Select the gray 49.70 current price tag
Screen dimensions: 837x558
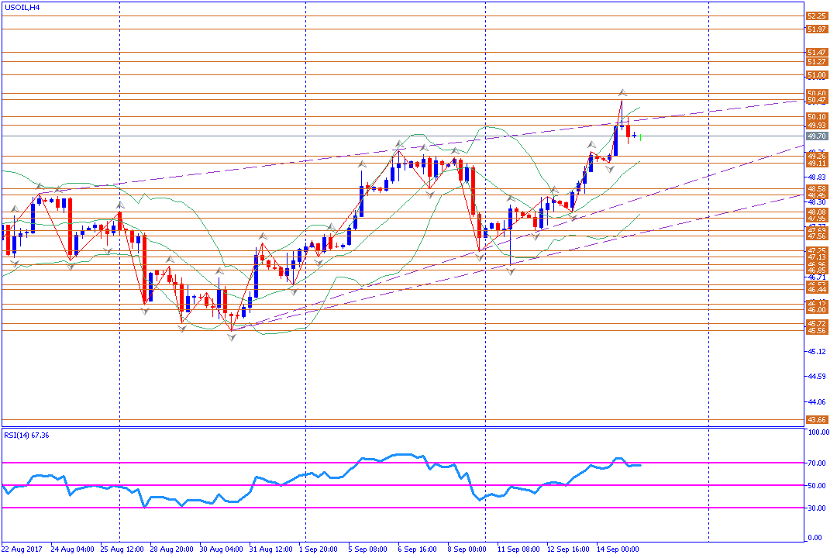point(815,136)
